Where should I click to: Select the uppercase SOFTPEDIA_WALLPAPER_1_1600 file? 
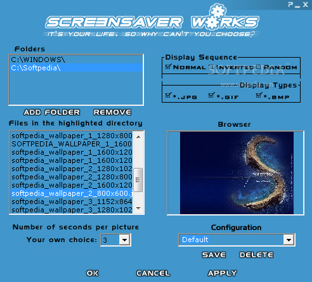(72, 144)
